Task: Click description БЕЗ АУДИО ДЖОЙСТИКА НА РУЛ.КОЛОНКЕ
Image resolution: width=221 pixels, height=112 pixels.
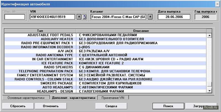Action: point(115,79)
